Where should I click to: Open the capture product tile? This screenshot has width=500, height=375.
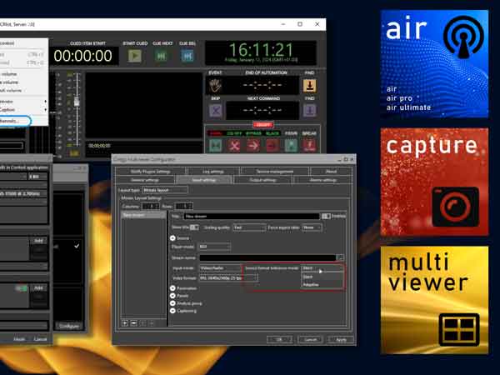(434, 182)
